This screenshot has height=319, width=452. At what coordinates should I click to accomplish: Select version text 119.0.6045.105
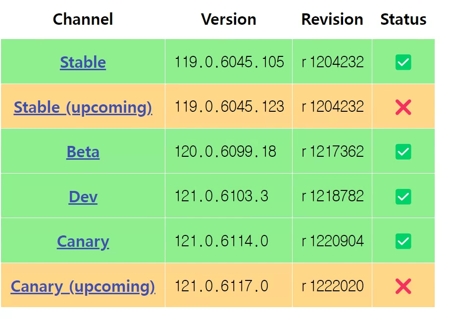coord(229,62)
